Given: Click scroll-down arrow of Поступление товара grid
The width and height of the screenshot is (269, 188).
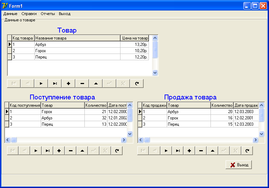Looking at the screenshot, I should (x=130, y=134).
